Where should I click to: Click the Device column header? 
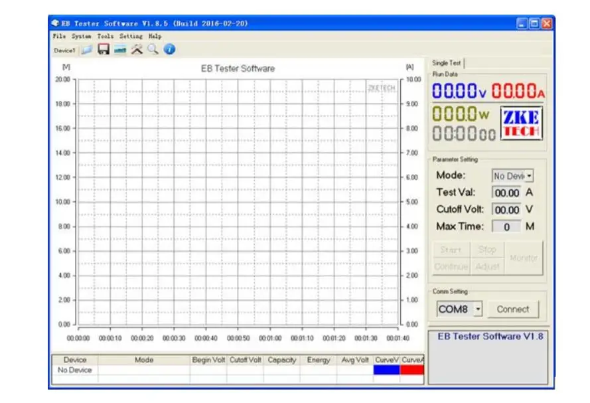[x=75, y=360]
